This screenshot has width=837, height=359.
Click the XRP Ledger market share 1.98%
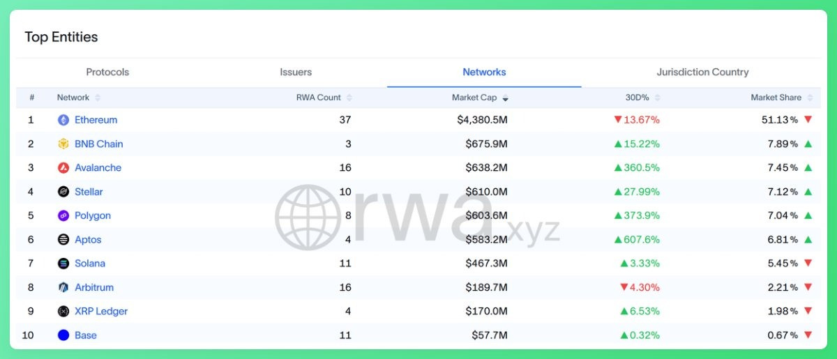(x=783, y=311)
